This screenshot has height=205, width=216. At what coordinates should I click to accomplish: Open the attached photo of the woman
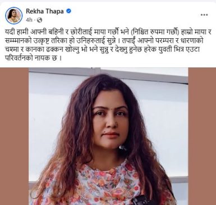tap(108, 136)
